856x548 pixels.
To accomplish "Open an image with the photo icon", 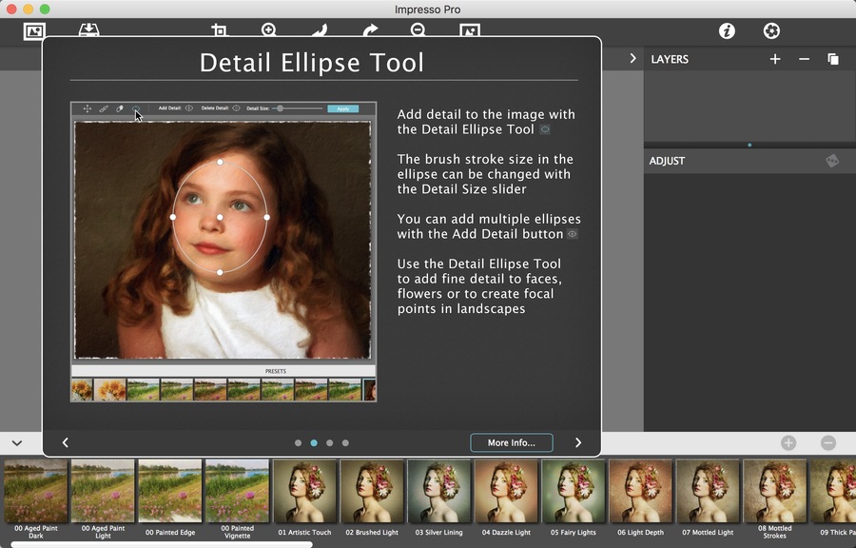I will click(34, 31).
